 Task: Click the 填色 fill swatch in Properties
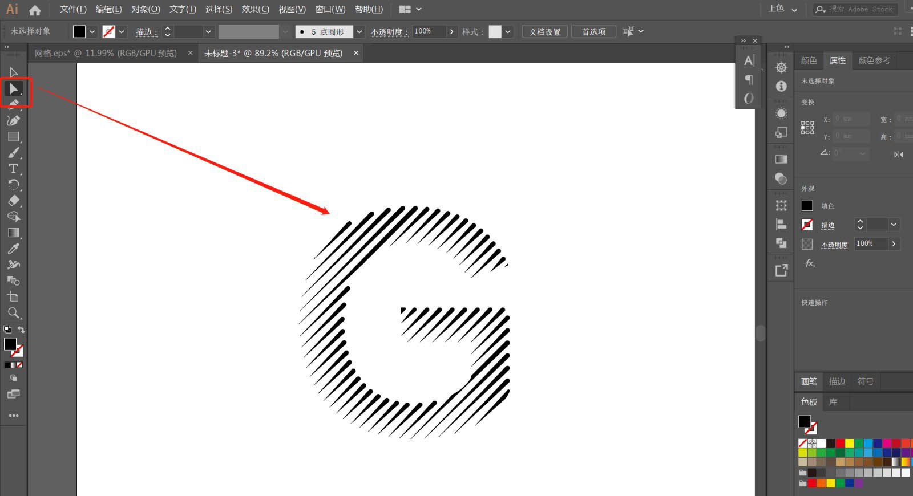pyautogui.click(x=807, y=206)
